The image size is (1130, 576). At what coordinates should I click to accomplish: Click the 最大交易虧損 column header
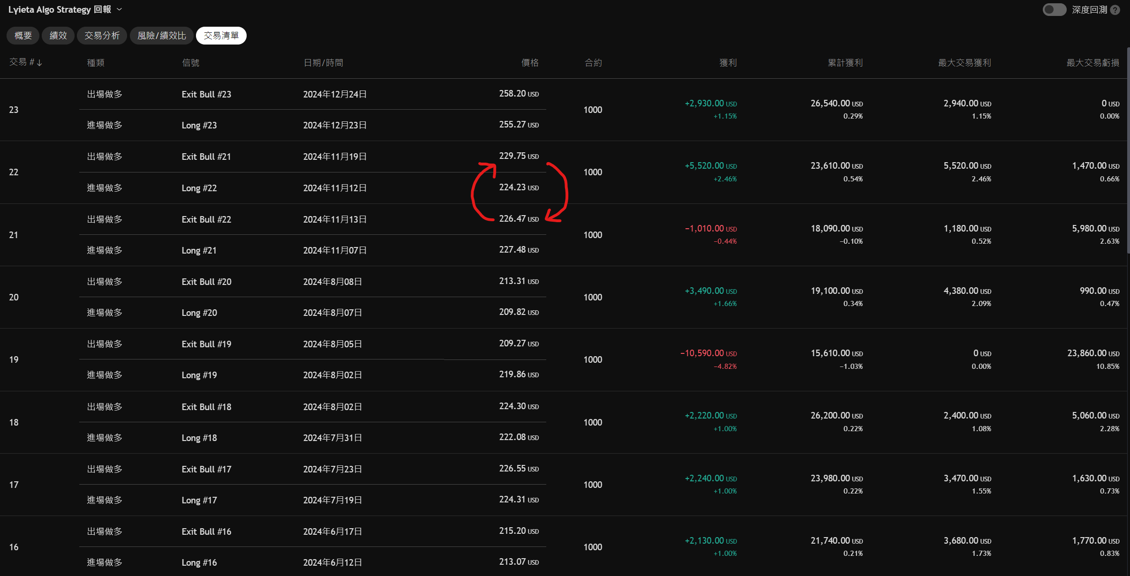(x=1092, y=63)
